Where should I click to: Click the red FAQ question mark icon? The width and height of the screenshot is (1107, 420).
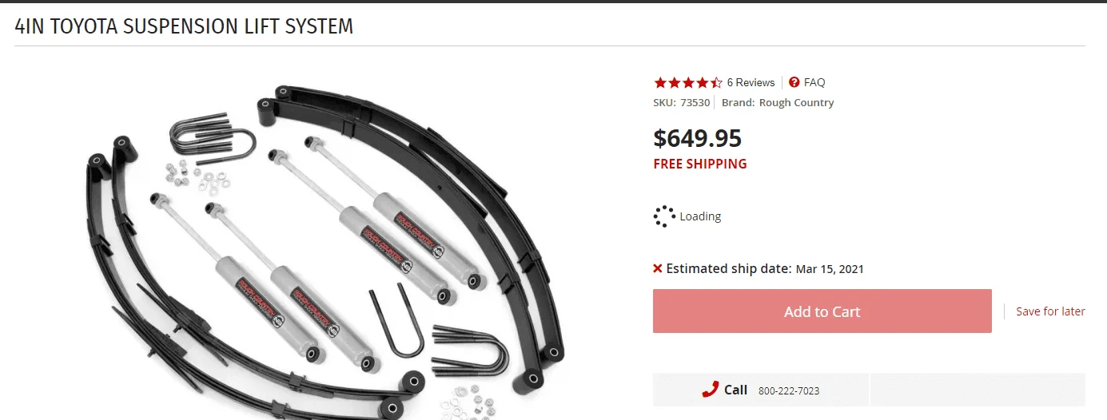coord(794,82)
